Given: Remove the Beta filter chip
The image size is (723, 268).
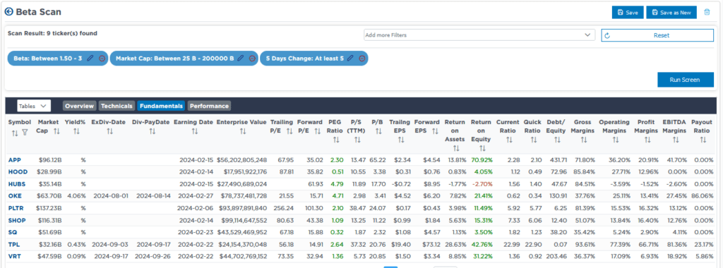Looking at the screenshot, I should tap(102, 59).
